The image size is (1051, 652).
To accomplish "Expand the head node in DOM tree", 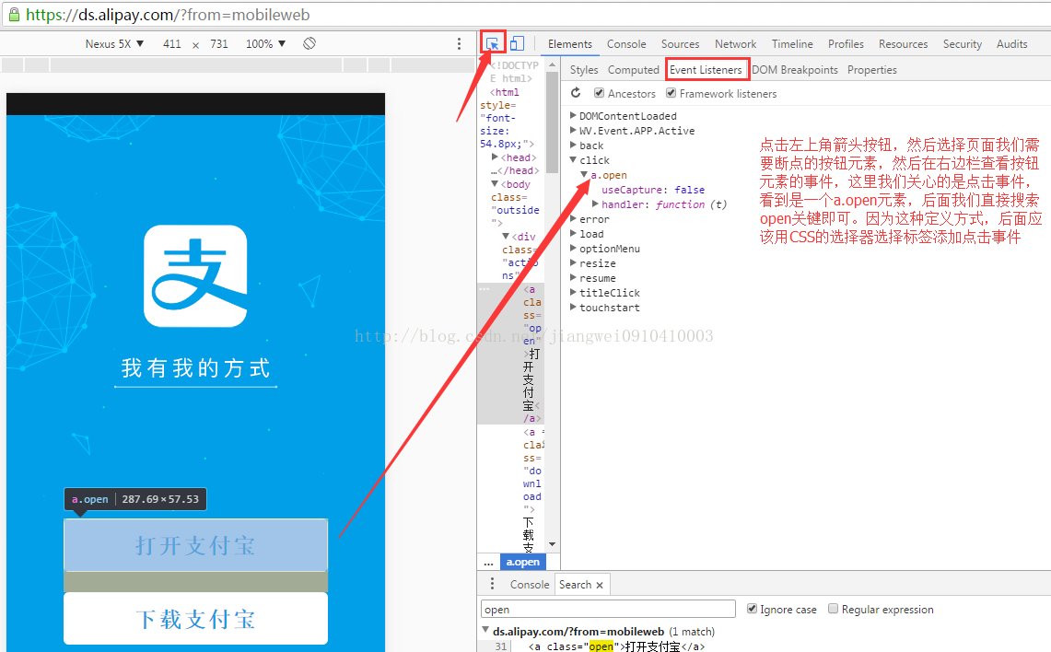I will coord(495,157).
